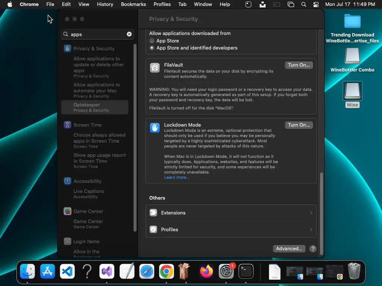The image size is (382, 286).
Task: Open the Edit menu
Action: click(66, 4)
